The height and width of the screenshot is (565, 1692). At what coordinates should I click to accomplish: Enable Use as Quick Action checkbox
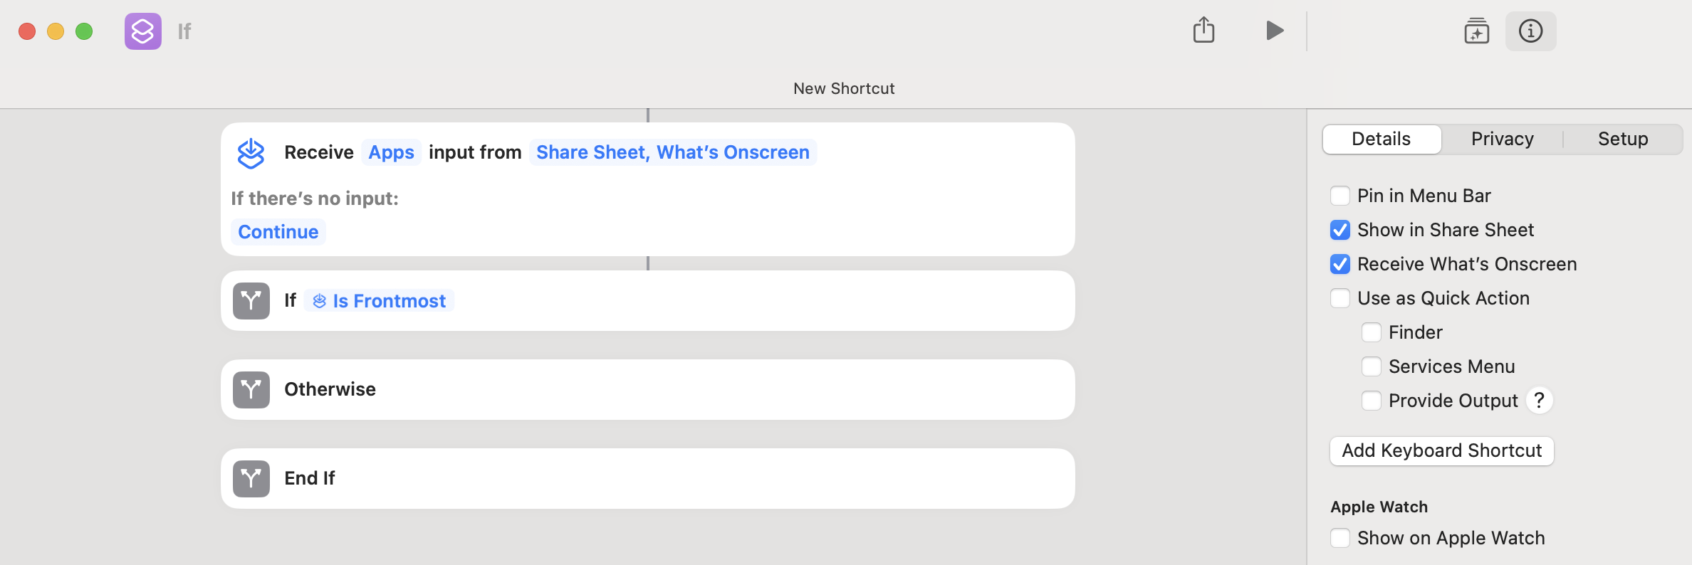tap(1340, 298)
